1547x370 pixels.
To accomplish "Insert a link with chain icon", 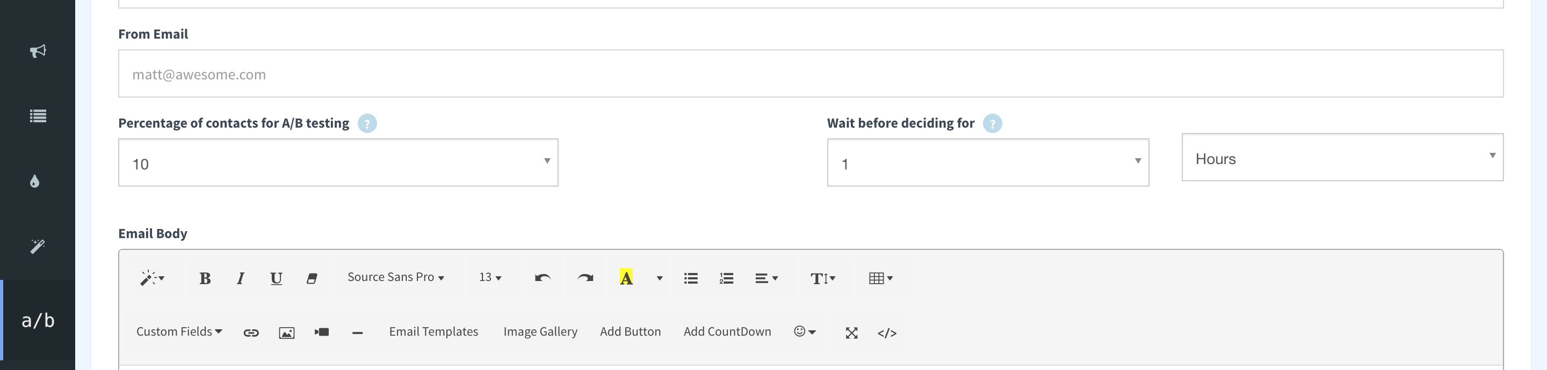I will pyautogui.click(x=251, y=333).
